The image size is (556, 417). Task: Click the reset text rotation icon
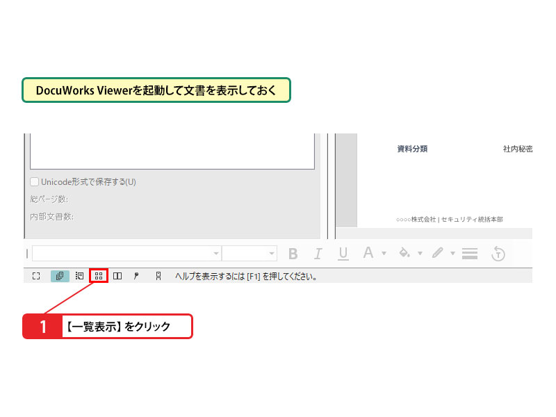click(x=498, y=254)
